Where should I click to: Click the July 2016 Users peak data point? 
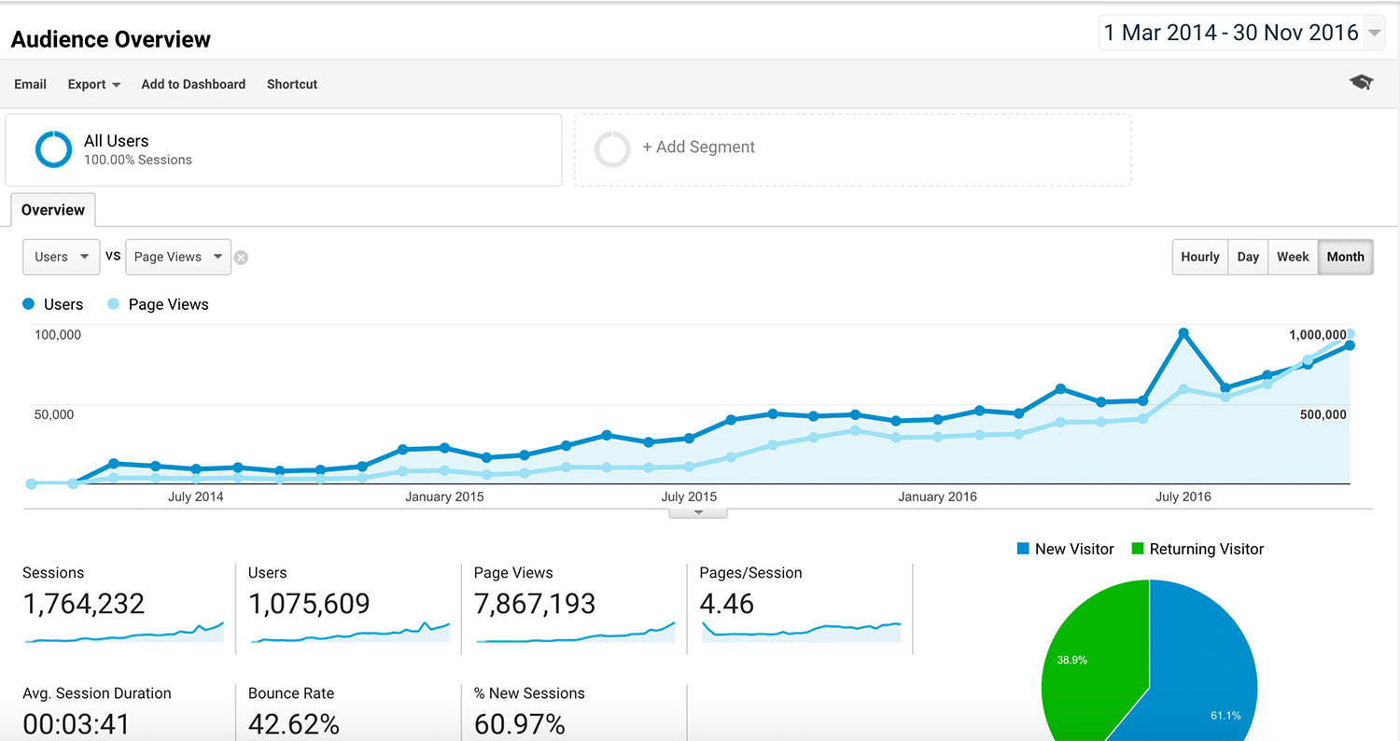pyautogui.click(x=1183, y=333)
